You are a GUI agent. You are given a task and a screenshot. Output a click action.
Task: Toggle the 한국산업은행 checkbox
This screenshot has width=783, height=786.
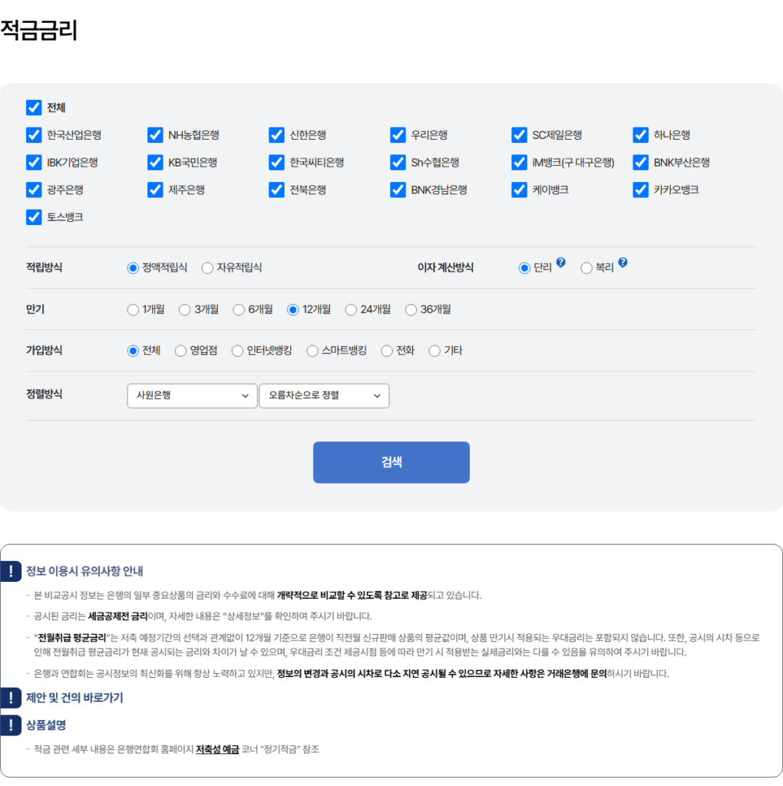[34, 135]
